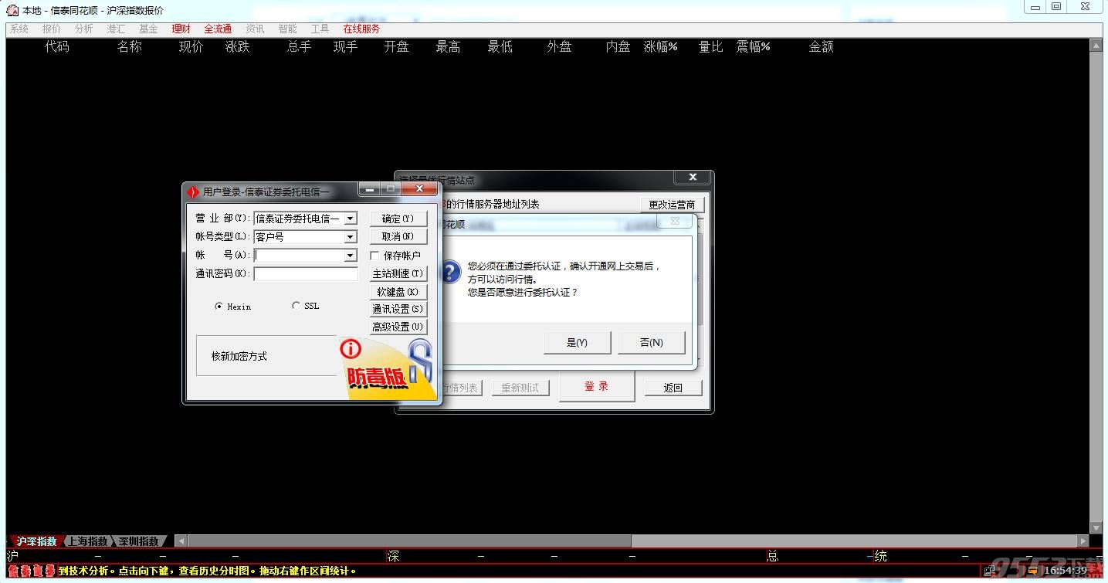This screenshot has height=583, width=1108.
Task: Click 是(Y) in the confirmation dialog
Action: pyautogui.click(x=577, y=343)
